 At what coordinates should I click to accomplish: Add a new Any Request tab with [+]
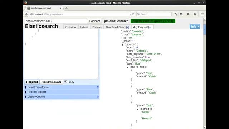click(150, 27)
